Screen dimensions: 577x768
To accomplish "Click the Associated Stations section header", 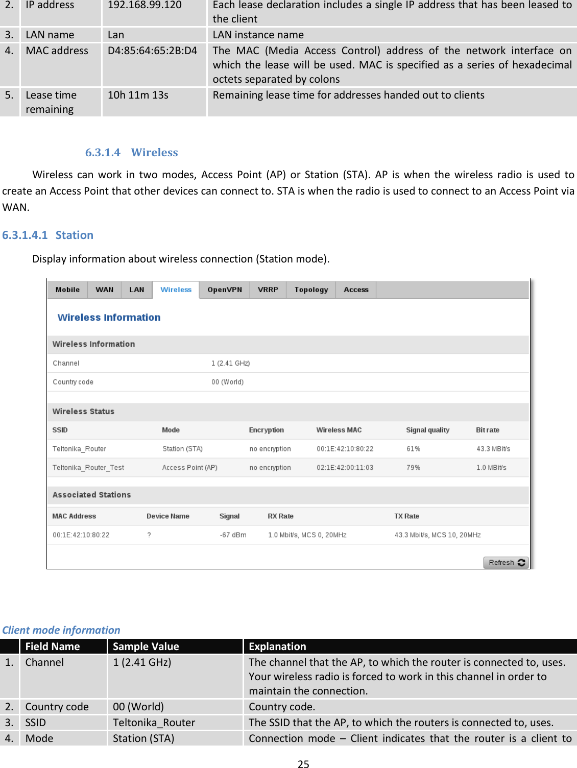I will pos(91,494).
